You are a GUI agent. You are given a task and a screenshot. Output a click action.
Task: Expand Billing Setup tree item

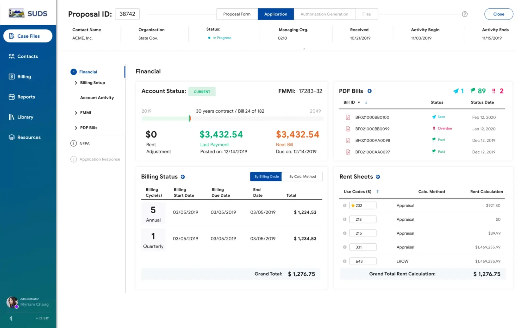click(76, 83)
